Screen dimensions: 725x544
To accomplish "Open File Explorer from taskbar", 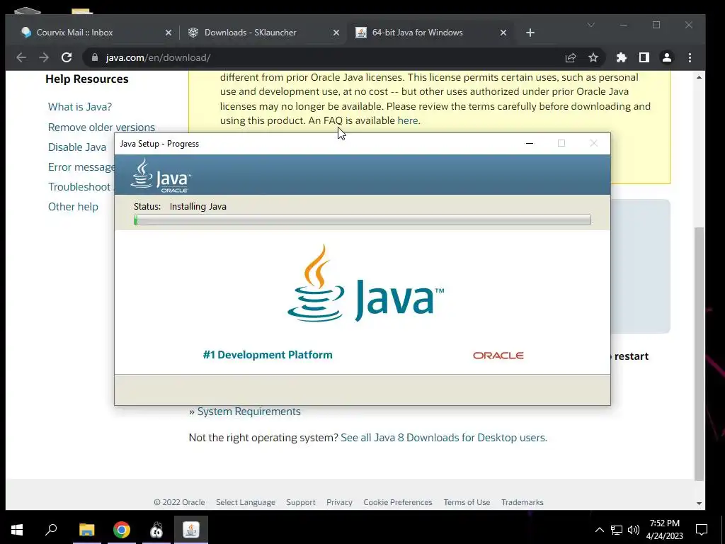I will tap(86, 530).
